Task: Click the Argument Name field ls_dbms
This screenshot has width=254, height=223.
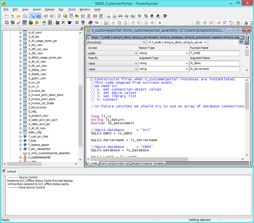Action: tap(215, 63)
